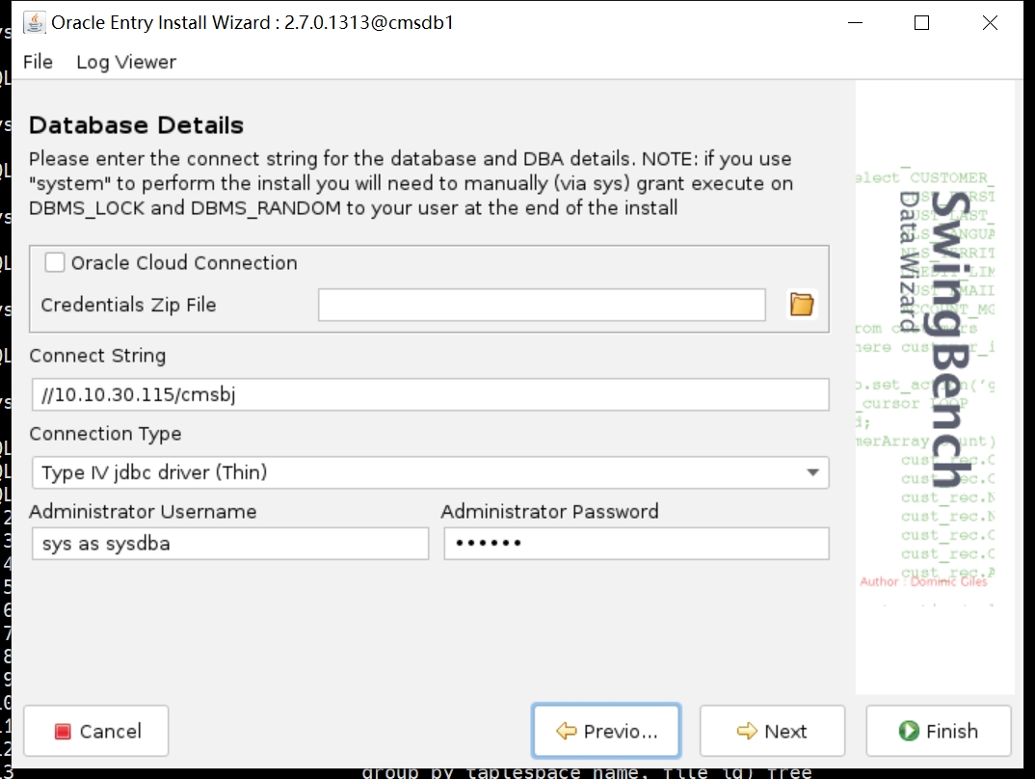1035x779 pixels.
Task: Close the Oracle Entry Install Wizard window
Action: point(990,22)
